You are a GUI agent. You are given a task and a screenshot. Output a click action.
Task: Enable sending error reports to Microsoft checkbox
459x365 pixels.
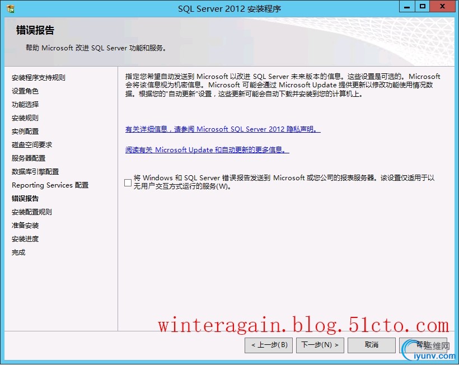pos(128,182)
